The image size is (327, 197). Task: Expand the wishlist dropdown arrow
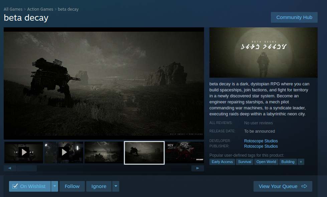[55, 186]
